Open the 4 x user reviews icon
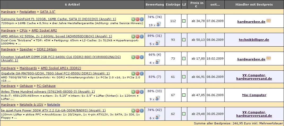 [x=158, y=62]
